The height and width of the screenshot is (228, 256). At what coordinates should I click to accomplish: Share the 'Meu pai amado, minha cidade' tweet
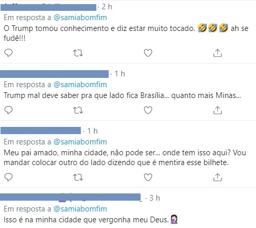point(217,177)
